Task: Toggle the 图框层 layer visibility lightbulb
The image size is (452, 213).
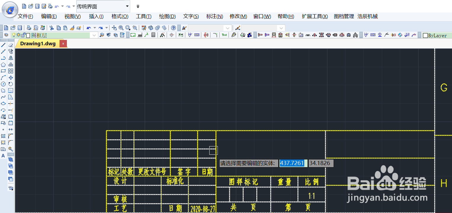Action: (14, 35)
